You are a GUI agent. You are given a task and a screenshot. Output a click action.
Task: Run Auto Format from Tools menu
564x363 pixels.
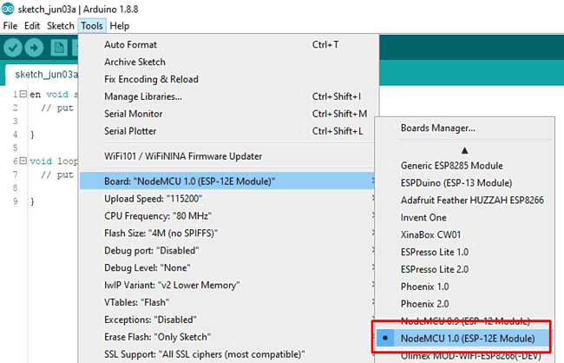tap(130, 44)
